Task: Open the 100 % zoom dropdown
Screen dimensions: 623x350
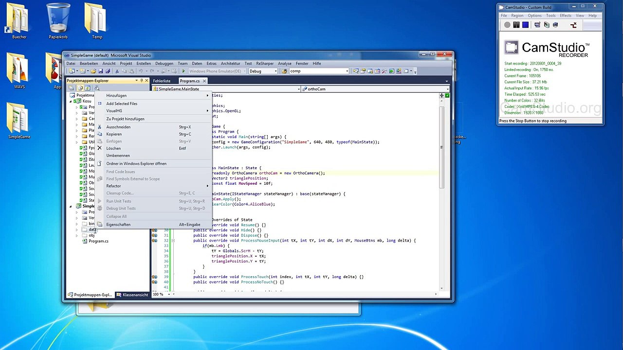Action: 169,294
